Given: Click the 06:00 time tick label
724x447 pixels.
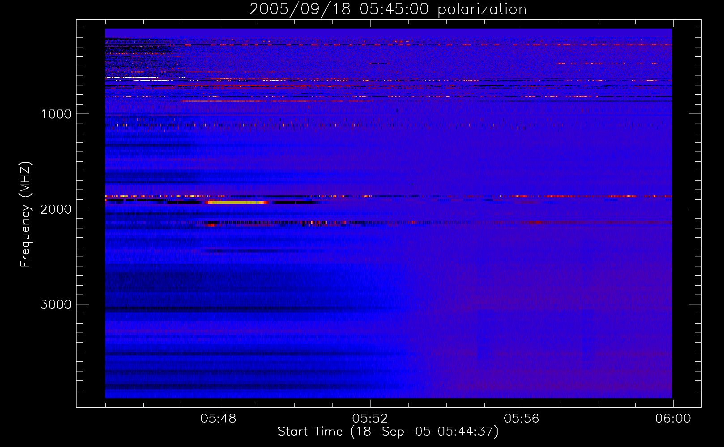Looking at the screenshot, I should [x=673, y=419].
